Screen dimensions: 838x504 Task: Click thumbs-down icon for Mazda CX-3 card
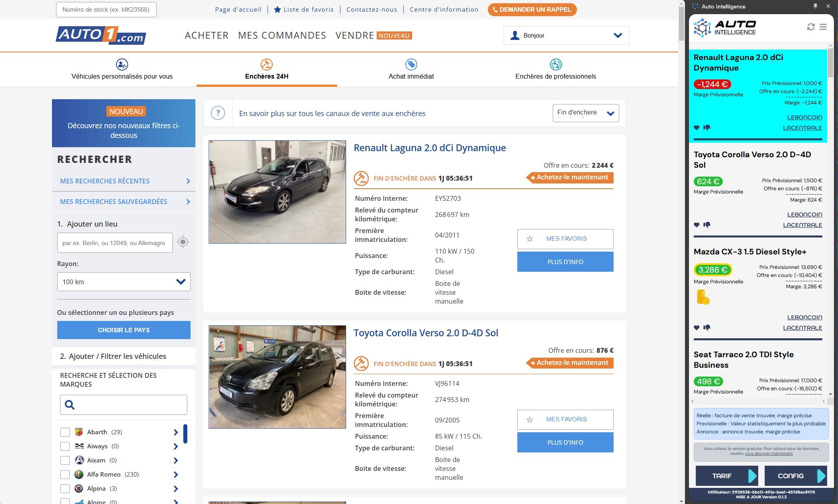(x=707, y=327)
